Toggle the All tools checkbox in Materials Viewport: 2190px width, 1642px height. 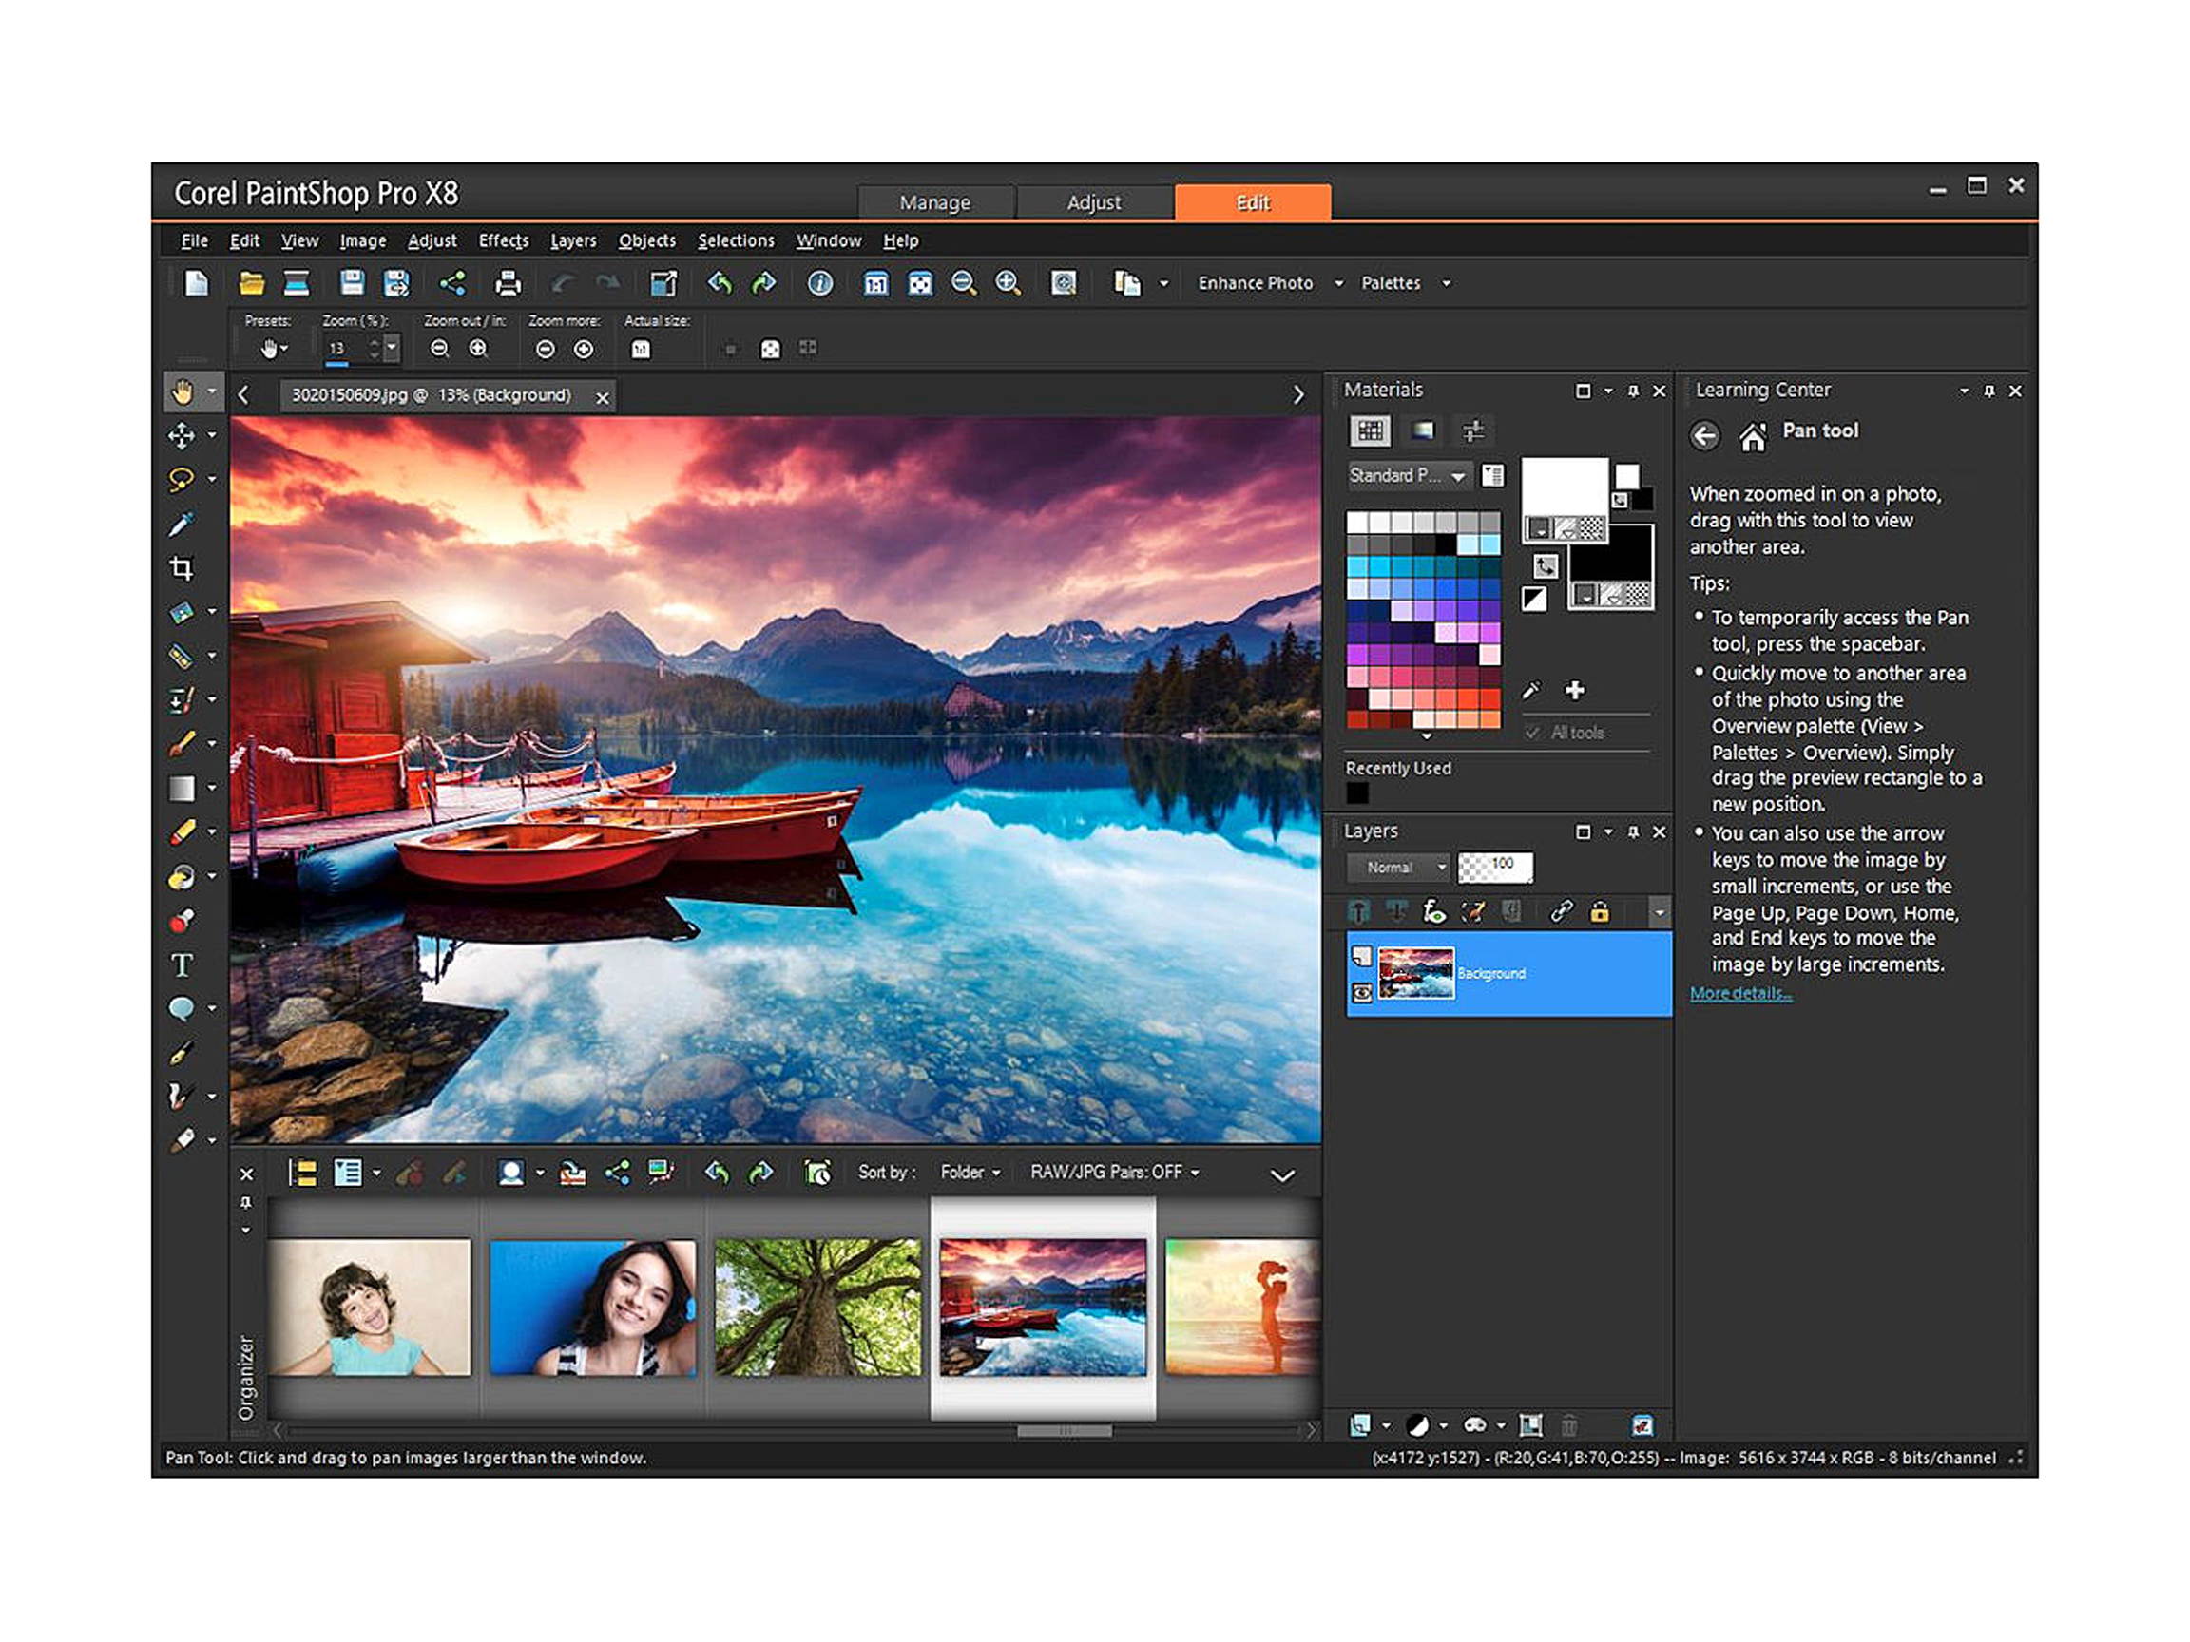[1532, 733]
